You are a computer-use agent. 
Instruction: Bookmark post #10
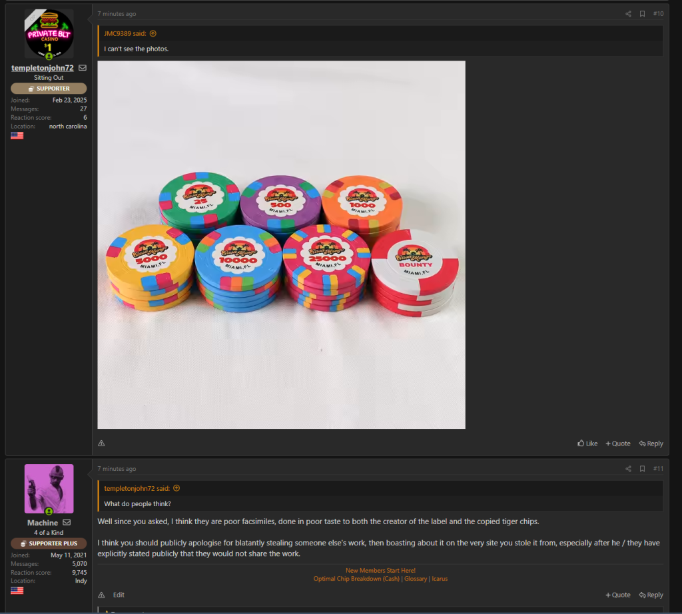(642, 14)
